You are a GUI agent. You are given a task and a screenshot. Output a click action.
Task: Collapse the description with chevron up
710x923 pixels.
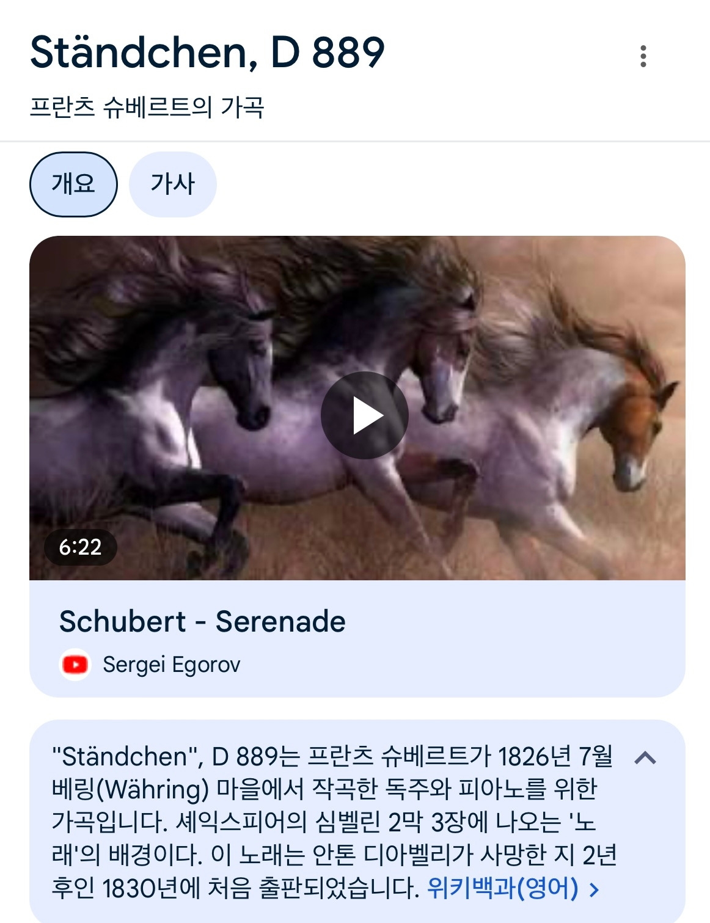645,758
